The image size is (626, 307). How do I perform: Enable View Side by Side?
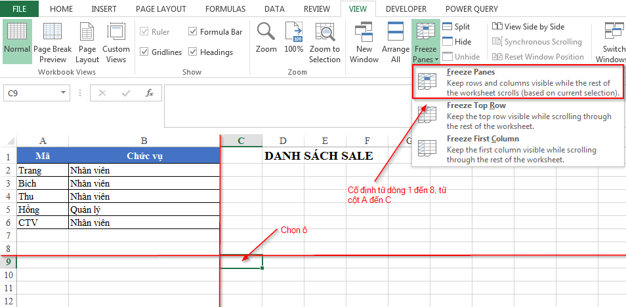coord(528,27)
